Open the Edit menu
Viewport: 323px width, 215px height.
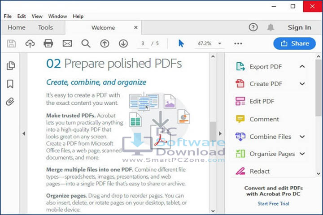coord(22,16)
